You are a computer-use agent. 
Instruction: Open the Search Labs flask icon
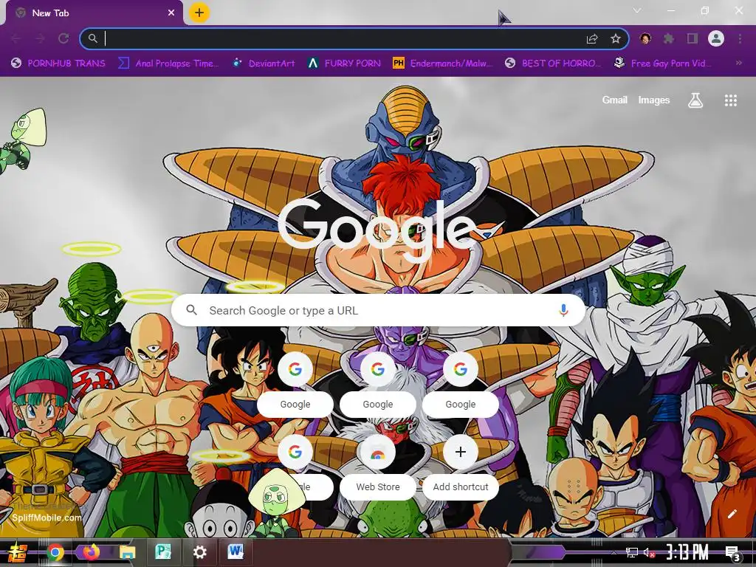point(695,100)
